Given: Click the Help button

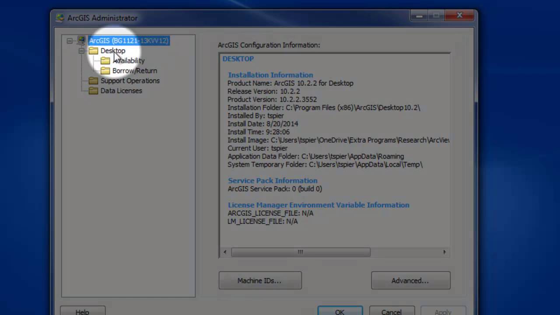Looking at the screenshot, I should [82, 311].
